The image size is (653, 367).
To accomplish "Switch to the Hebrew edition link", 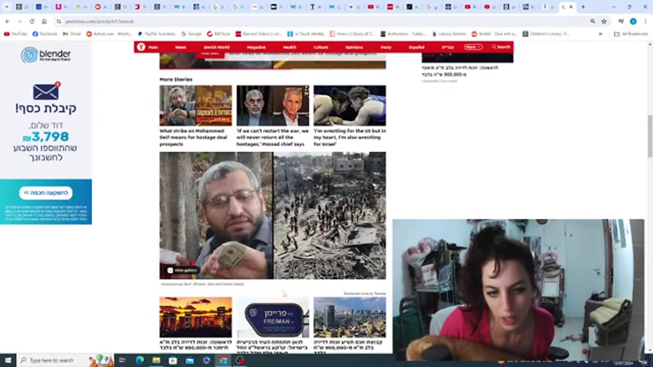I will click(x=447, y=47).
